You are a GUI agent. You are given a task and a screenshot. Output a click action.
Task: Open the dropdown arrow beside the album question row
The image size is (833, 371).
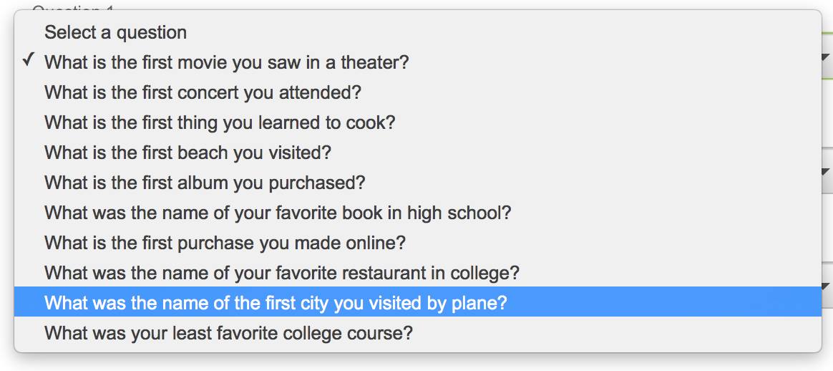[827, 172]
